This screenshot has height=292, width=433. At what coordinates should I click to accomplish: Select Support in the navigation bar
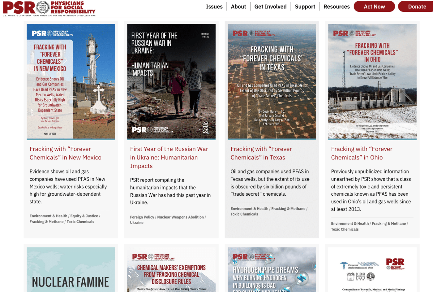pos(305,7)
